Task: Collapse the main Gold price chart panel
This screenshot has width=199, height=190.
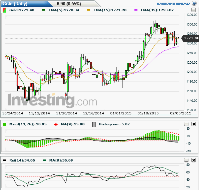Action: [x=194, y=10]
